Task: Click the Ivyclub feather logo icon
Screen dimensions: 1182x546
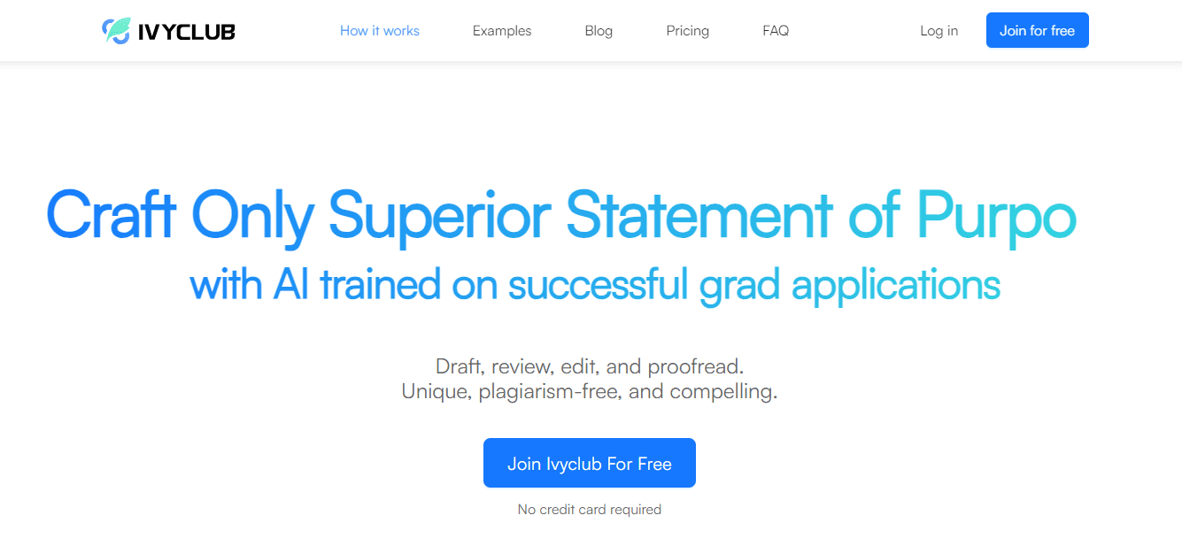Action: pyautogui.click(x=116, y=31)
